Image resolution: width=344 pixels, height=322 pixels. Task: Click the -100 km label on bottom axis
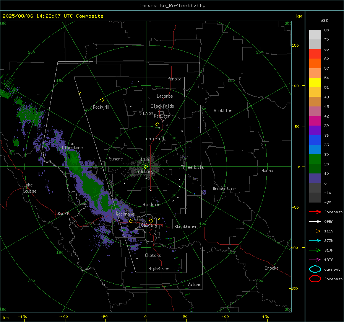(63, 317)
